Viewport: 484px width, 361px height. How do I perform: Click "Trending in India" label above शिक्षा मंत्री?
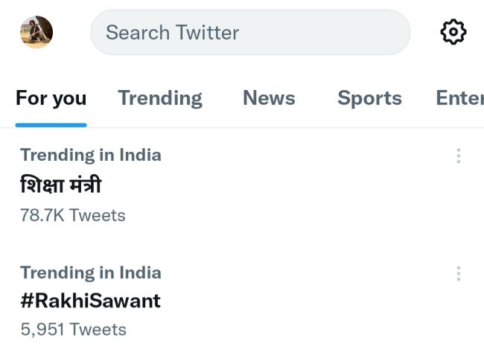[90, 155]
